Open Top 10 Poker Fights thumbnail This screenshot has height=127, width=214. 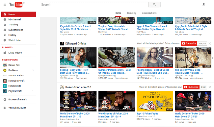tap(155, 101)
